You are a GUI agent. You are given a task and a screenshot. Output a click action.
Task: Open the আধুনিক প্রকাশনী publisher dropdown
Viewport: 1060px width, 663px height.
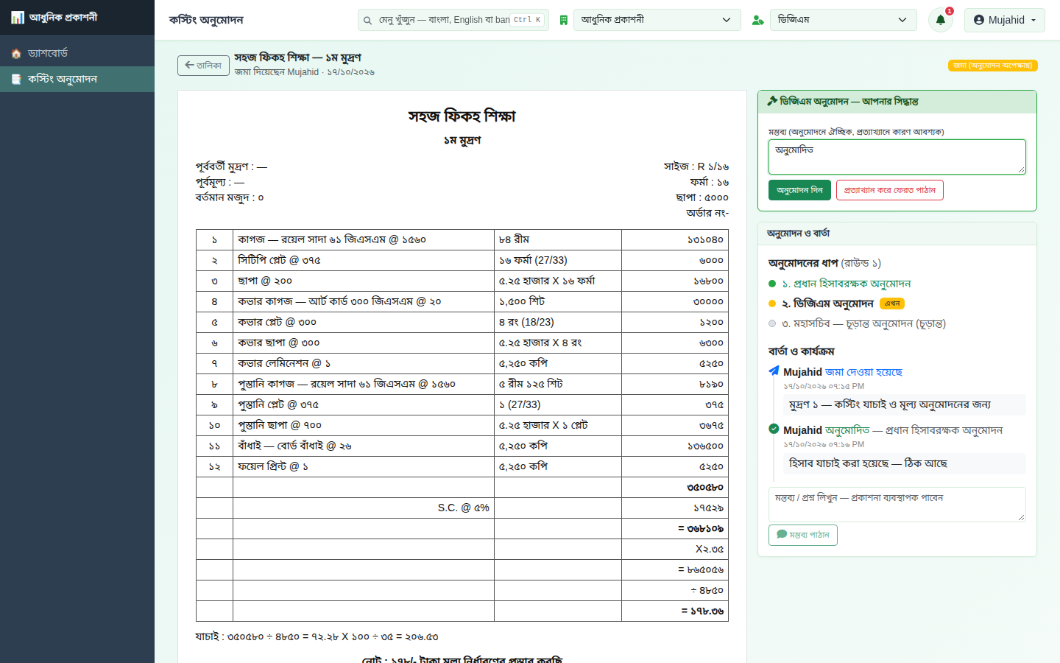click(x=657, y=20)
